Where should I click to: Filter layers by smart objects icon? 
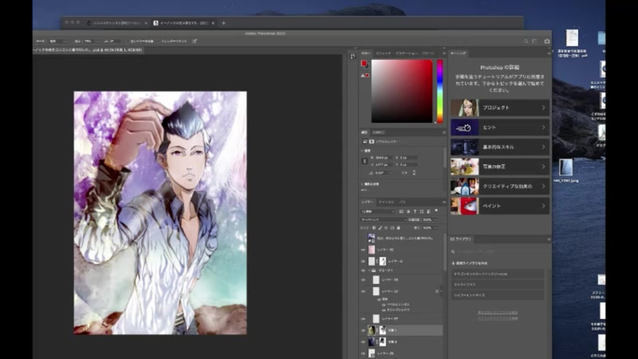tap(429, 211)
